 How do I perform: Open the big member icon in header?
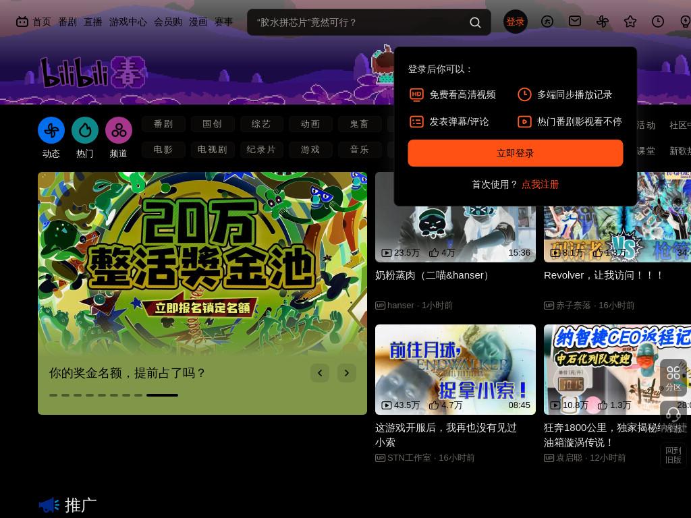pos(547,21)
